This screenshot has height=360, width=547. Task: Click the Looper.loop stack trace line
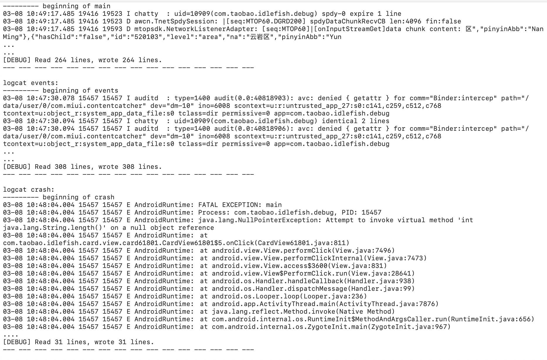(185, 296)
